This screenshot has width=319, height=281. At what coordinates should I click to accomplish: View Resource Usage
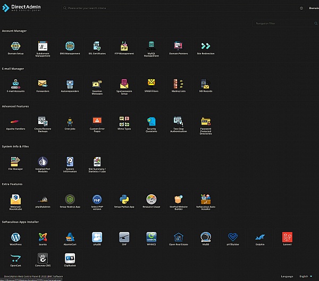152,202
